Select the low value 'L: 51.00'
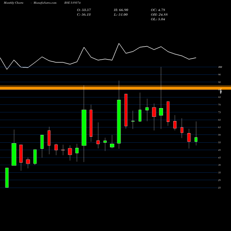 pos(121,15)
